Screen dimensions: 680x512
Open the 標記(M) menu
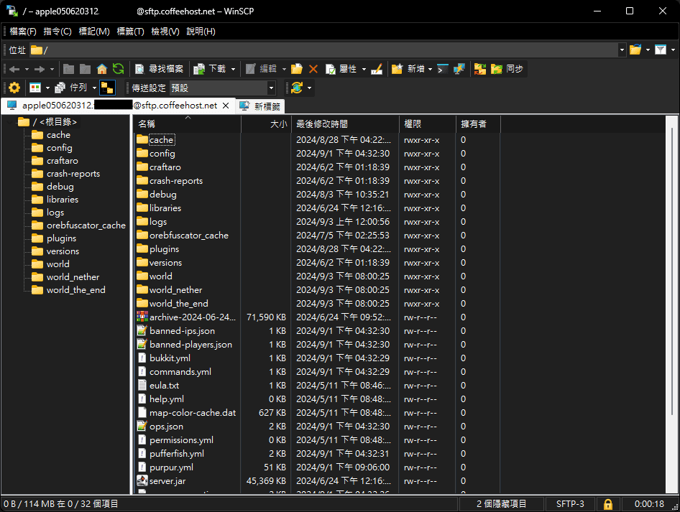(94, 31)
